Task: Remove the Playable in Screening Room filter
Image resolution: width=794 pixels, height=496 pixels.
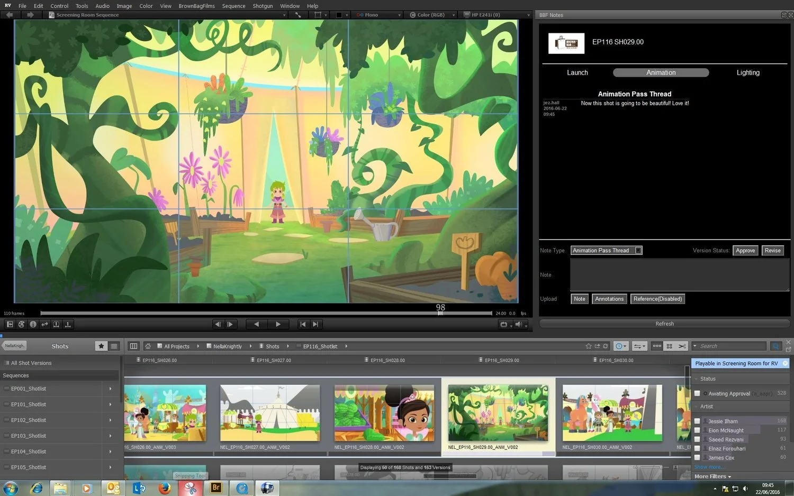Action: (x=785, y=363)
